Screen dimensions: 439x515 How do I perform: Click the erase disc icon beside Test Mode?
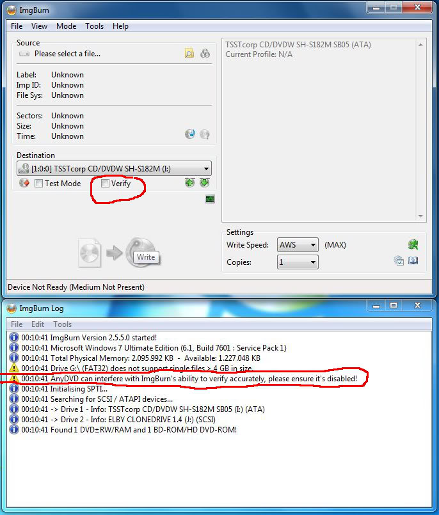coord(24,183)
